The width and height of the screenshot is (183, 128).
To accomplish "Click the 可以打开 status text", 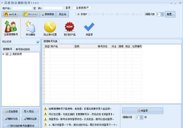I will point(7,42).
